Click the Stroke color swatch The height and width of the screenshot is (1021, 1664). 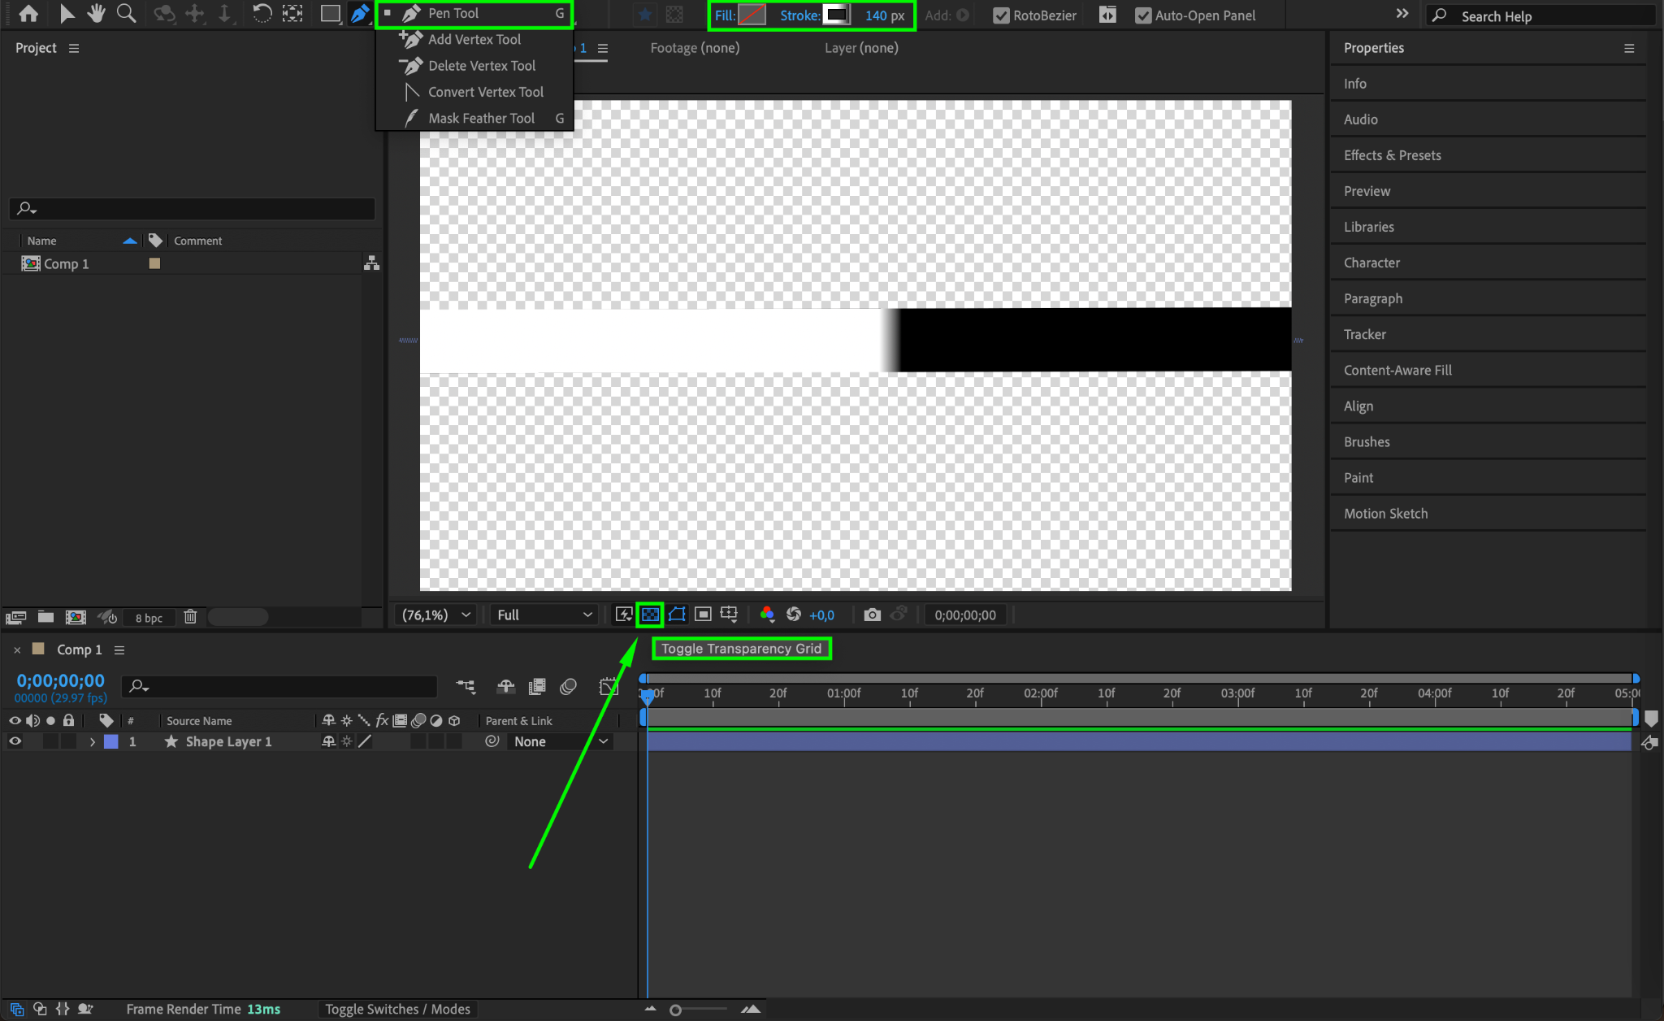tap(836, 15)
